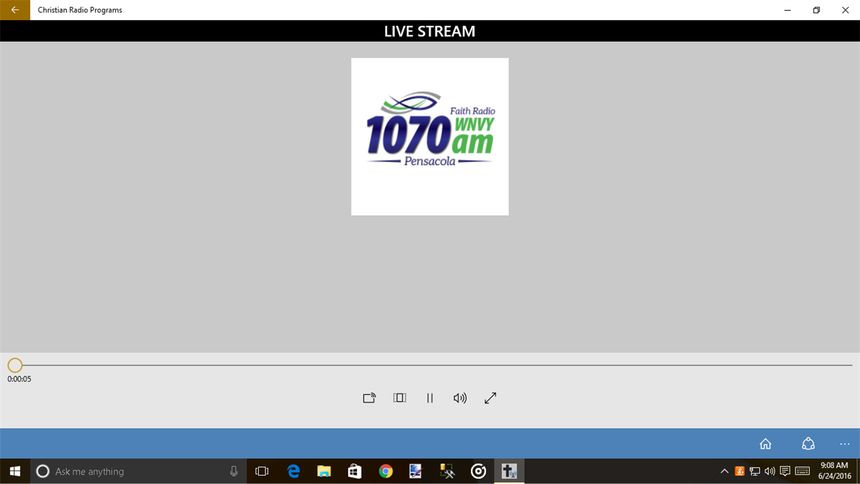The width and height of the screenshot is (860, 484).
Task: Click the Christian Radio Programs title
Action: [80, 10]
